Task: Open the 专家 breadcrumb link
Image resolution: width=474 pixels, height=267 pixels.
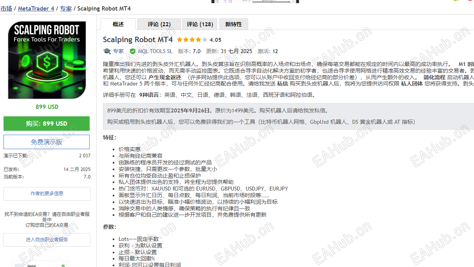Action: tap(66, 8)
